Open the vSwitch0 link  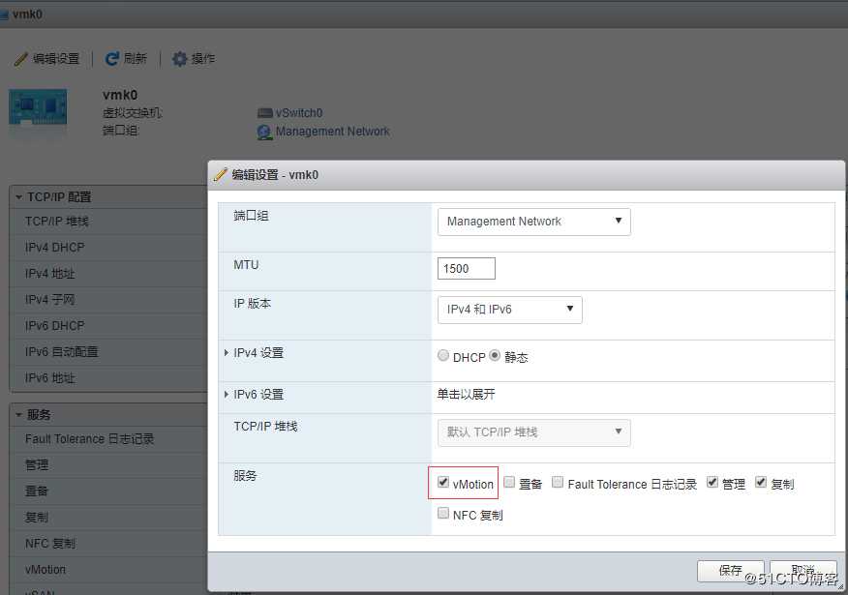[x=298, y=113]
